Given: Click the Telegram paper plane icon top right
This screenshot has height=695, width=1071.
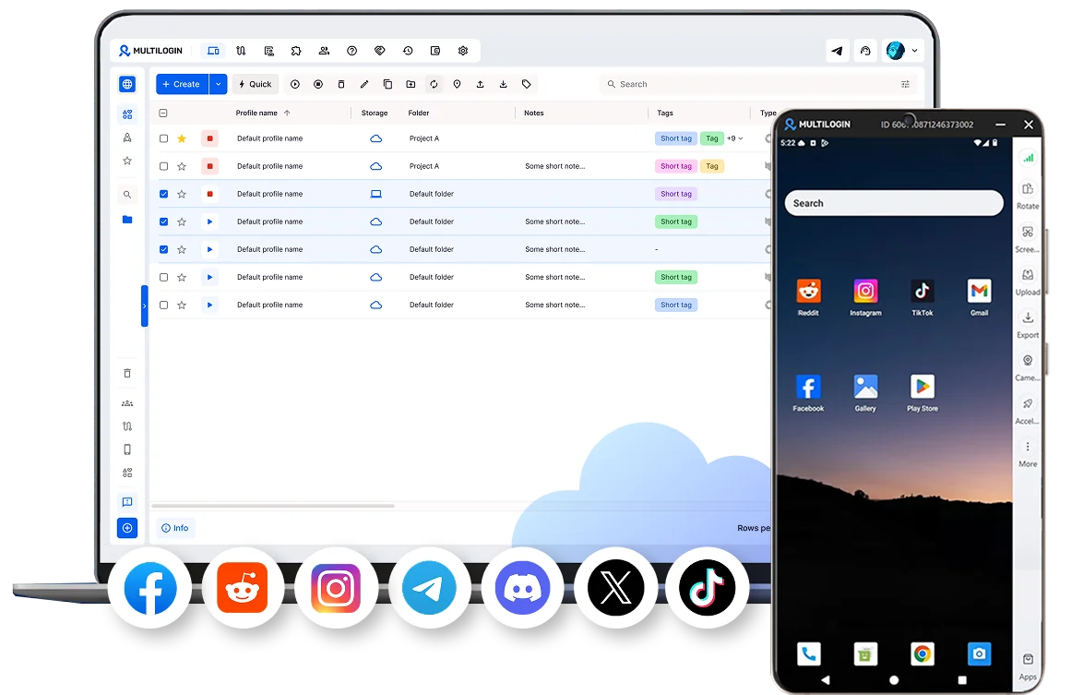Looking at the screenshot, I should point(838,51).
